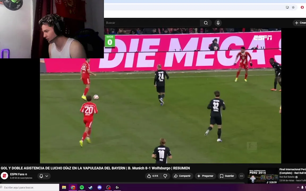Open notification bell dropdown for ESPN Fans

(x=44, y=176)
